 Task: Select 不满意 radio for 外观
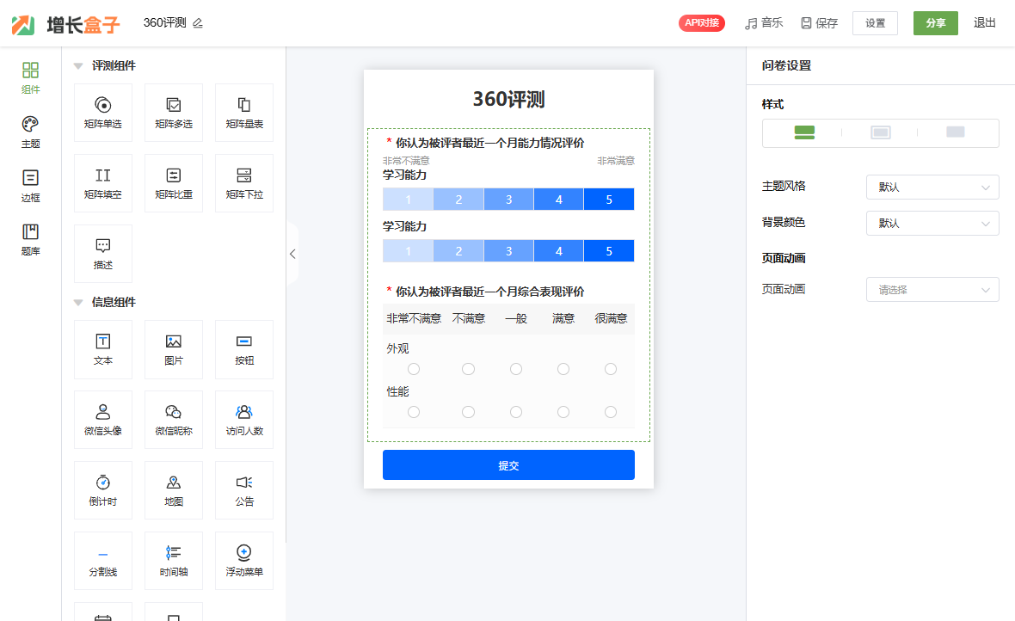468,369
